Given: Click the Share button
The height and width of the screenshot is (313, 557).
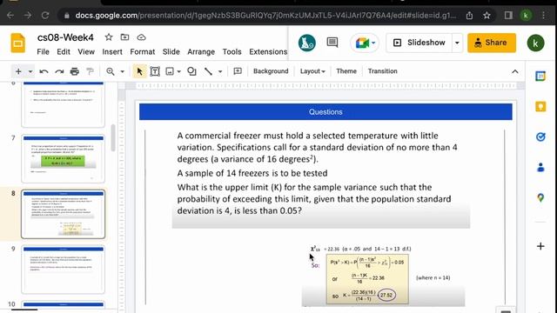Looking at the screenshot, I should tap(492, 43).
